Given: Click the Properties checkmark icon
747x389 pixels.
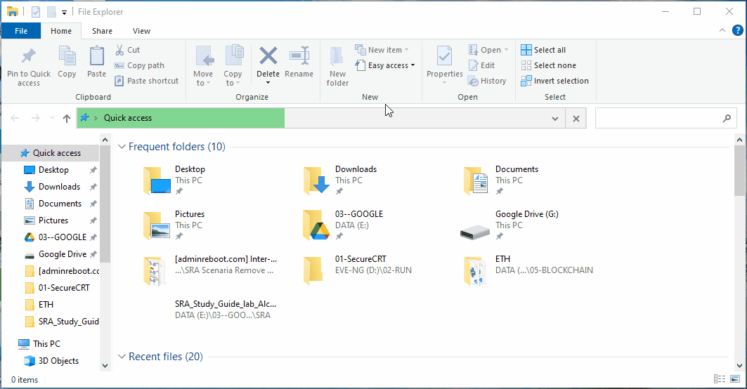Looking at the screenshot, I should point(445,55).
